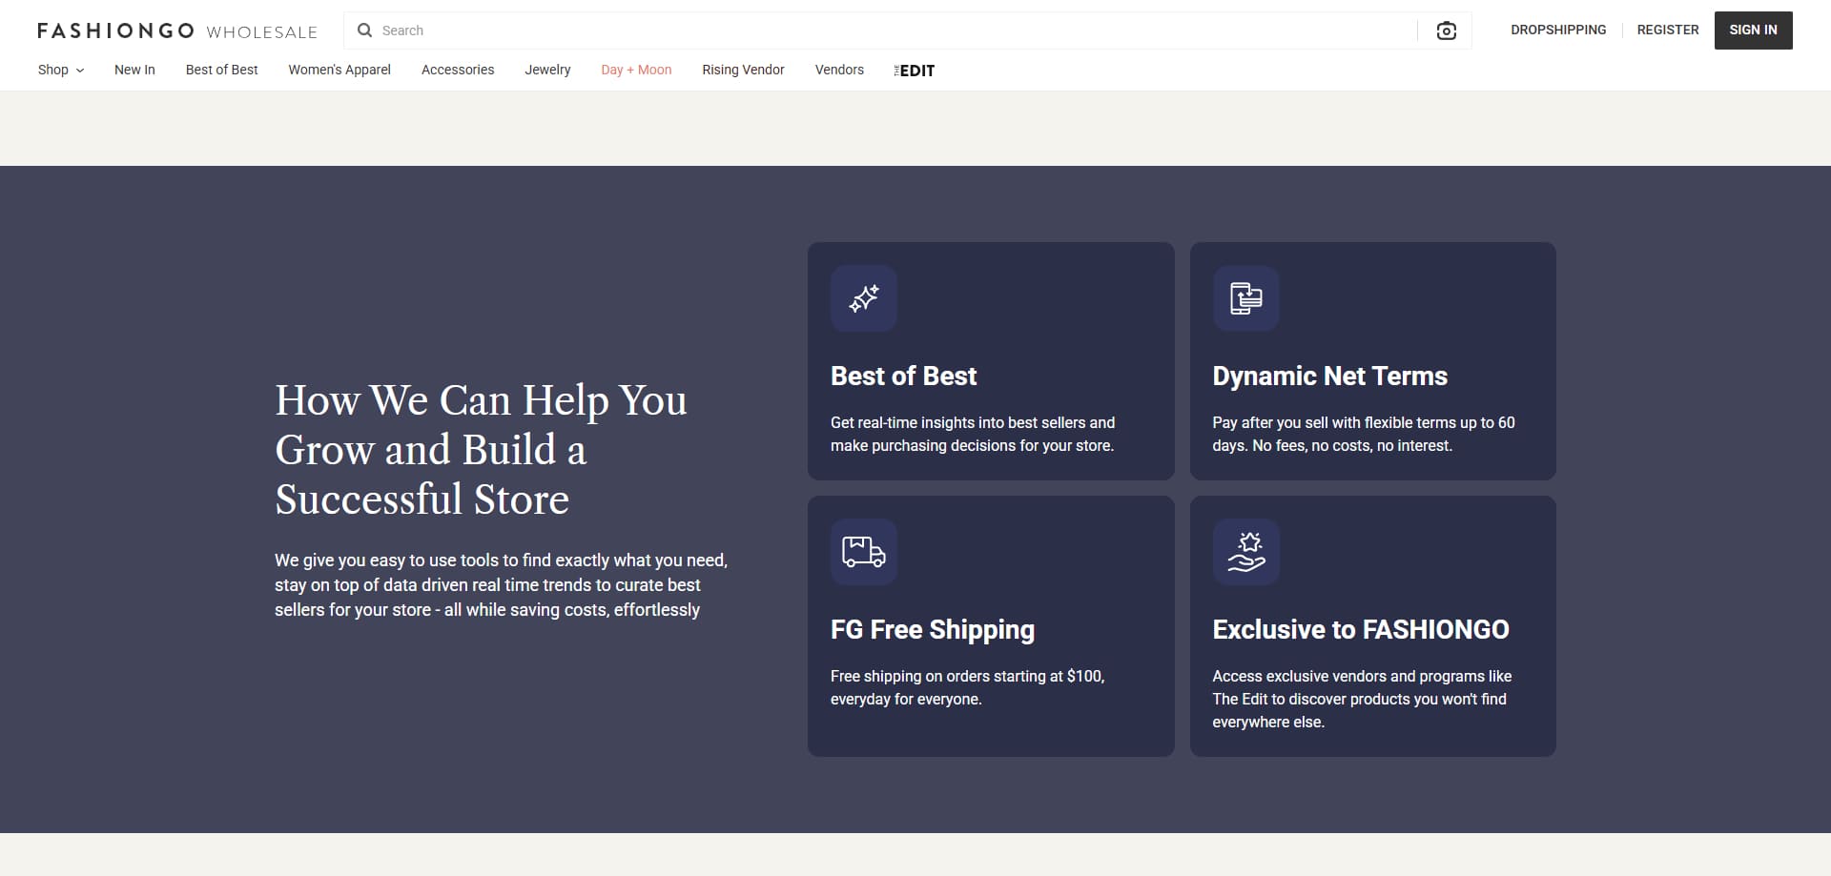
Task: Open the New In menu item
Action: click(x=134, y=70)
